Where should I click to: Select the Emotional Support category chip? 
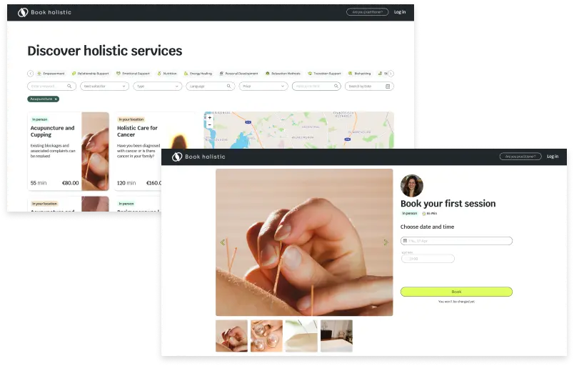click(x=133, y=74)
